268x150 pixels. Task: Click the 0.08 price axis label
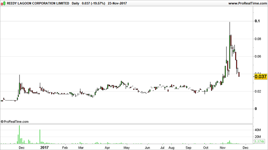click(x=258, y=39)
